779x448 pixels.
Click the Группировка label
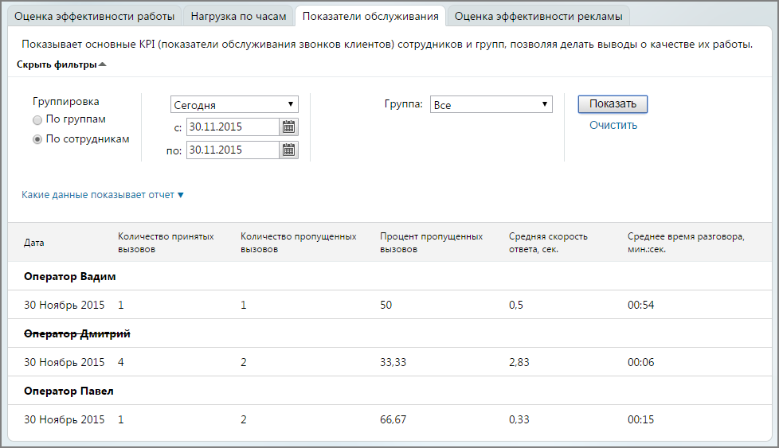coord(65,101)
